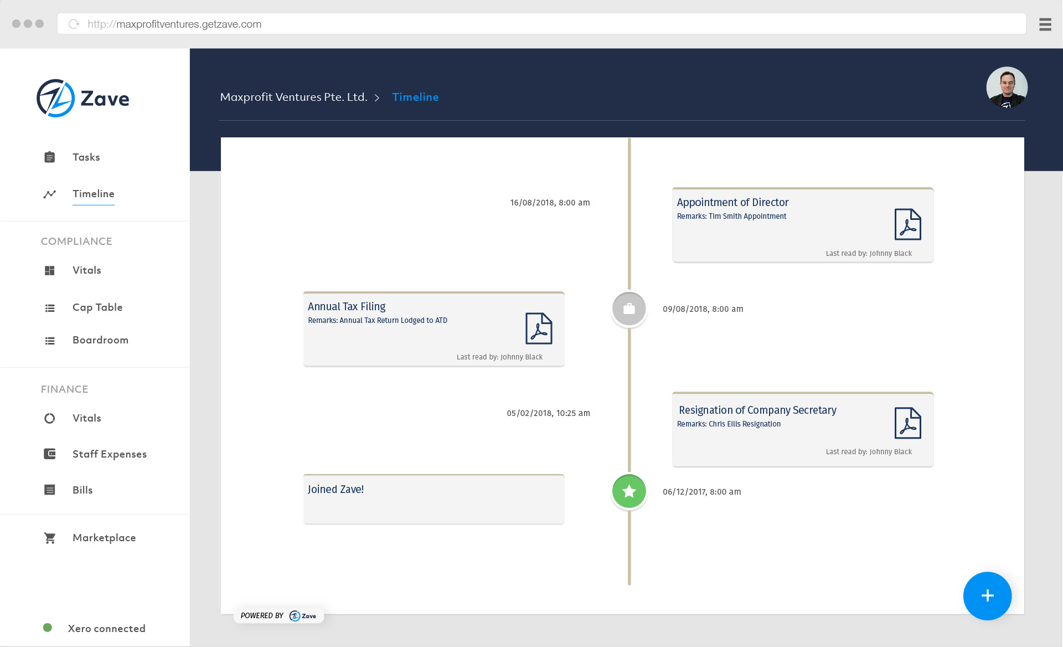This screenshot has height=647, width=1063.
Task: Click the blue plus add button
Action: pos(987,595)
